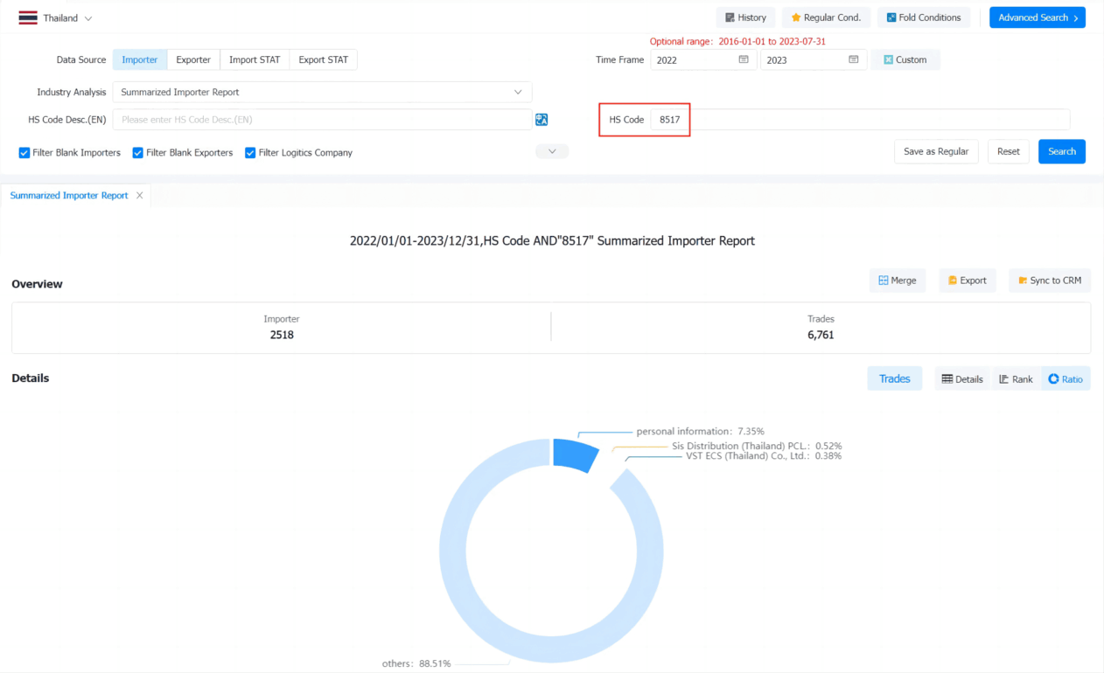This screenshot has width=1104, height=673.
Task: Open Advanced Search
Action: click(x=1038, y=17)
